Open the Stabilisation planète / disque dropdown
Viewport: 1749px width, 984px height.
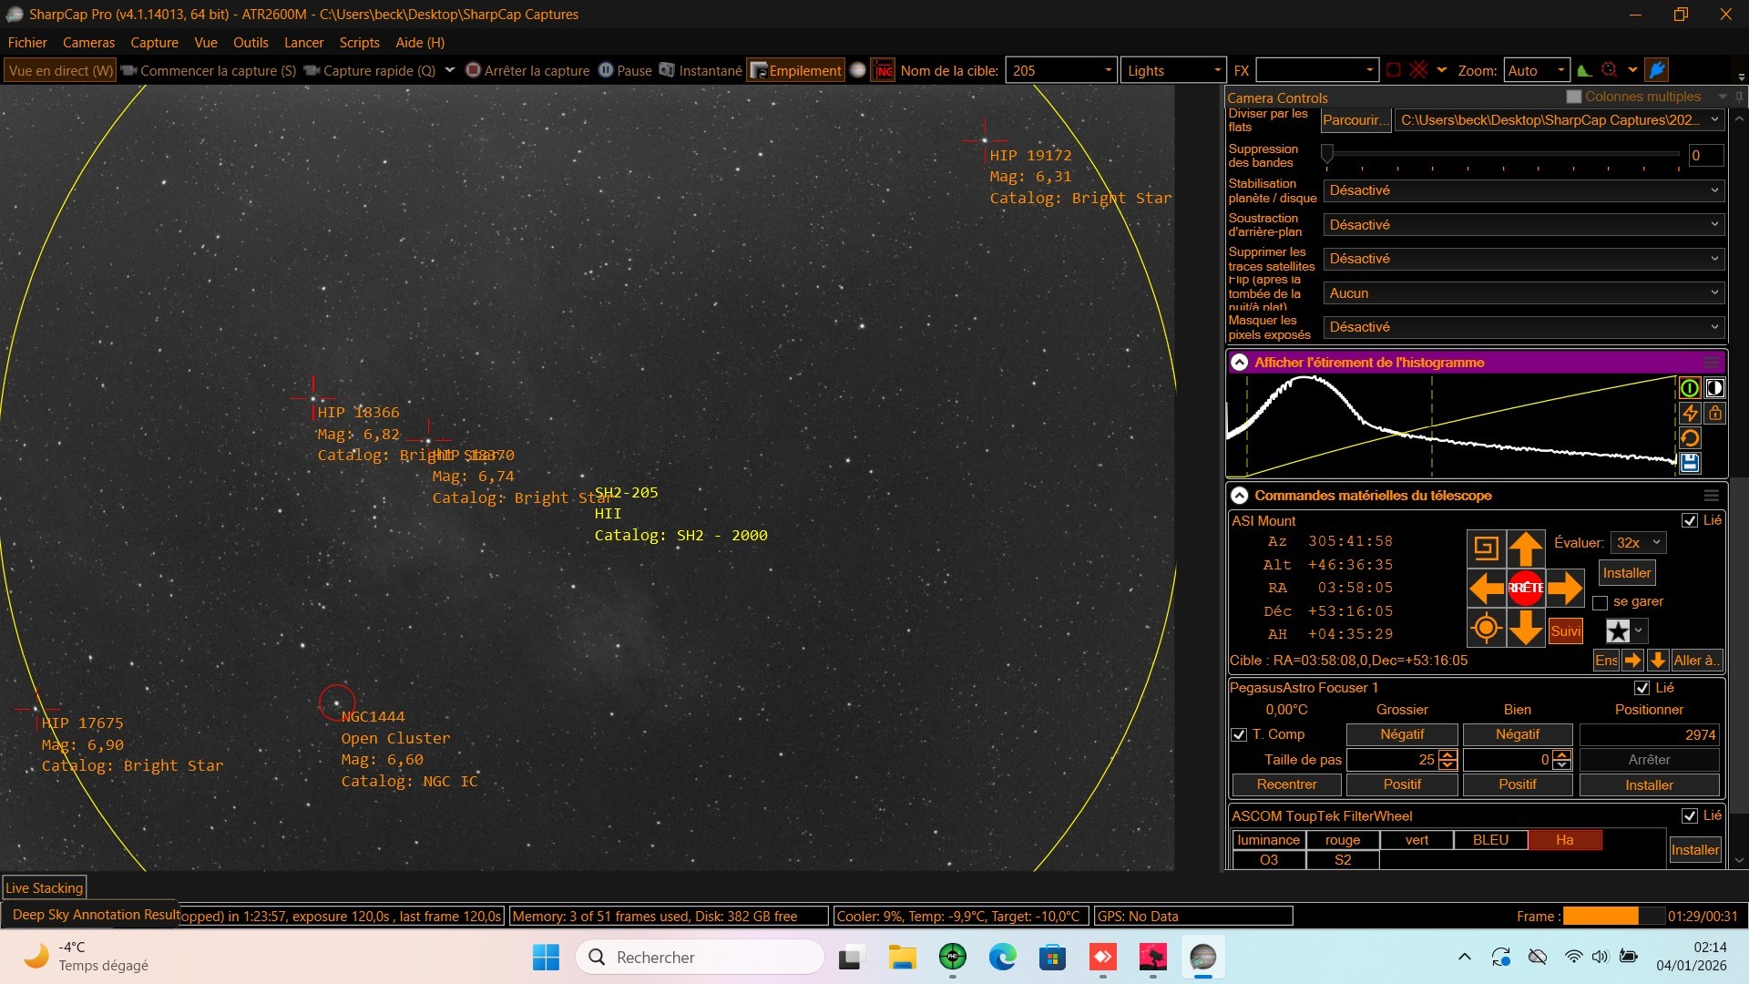(1523, 190)
